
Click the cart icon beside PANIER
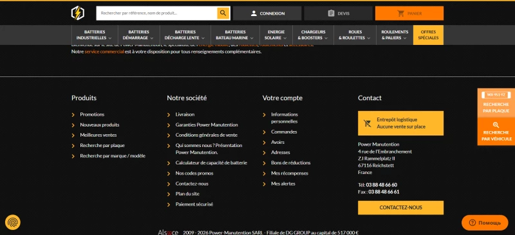click(400, 13)
